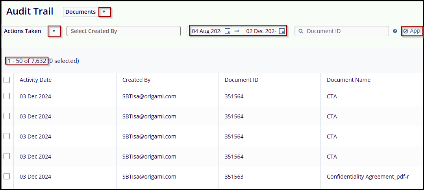Toggle the select-all header checkbox
Image resolution: width=424 pixels, height=190 pixels.
7,80
